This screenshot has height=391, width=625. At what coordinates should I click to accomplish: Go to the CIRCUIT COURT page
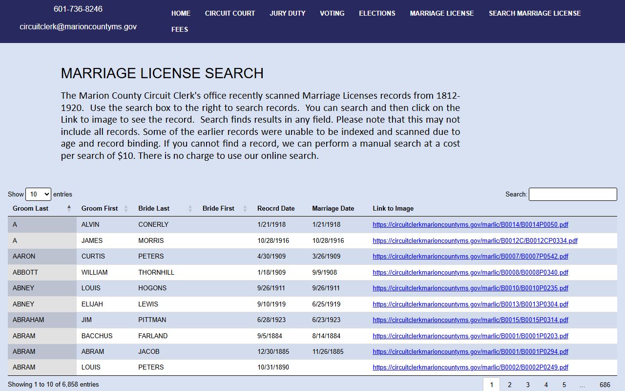[230, 13]
